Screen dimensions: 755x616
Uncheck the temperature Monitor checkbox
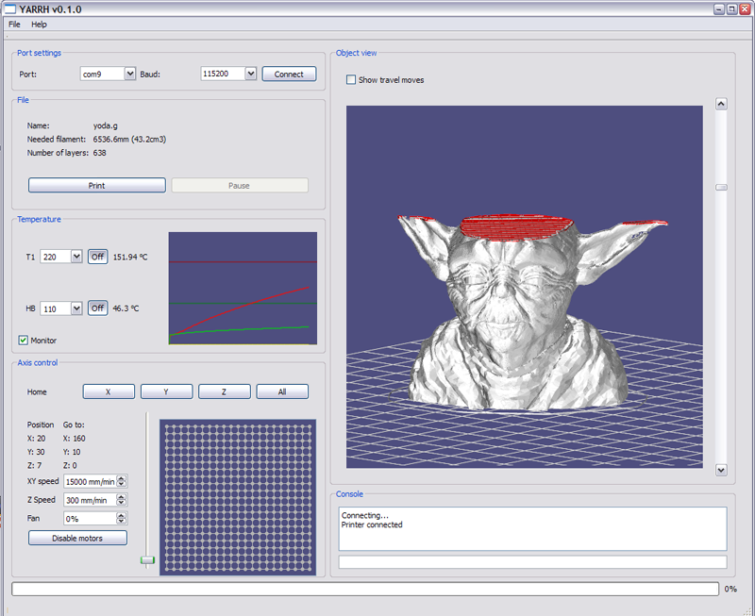[x=24, y=340]
